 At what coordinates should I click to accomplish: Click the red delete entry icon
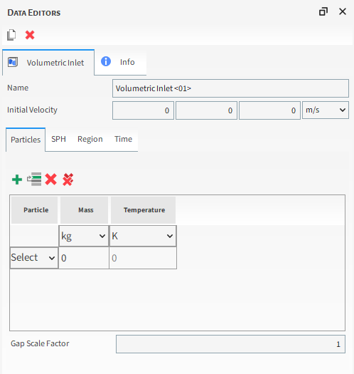(30, 35)
